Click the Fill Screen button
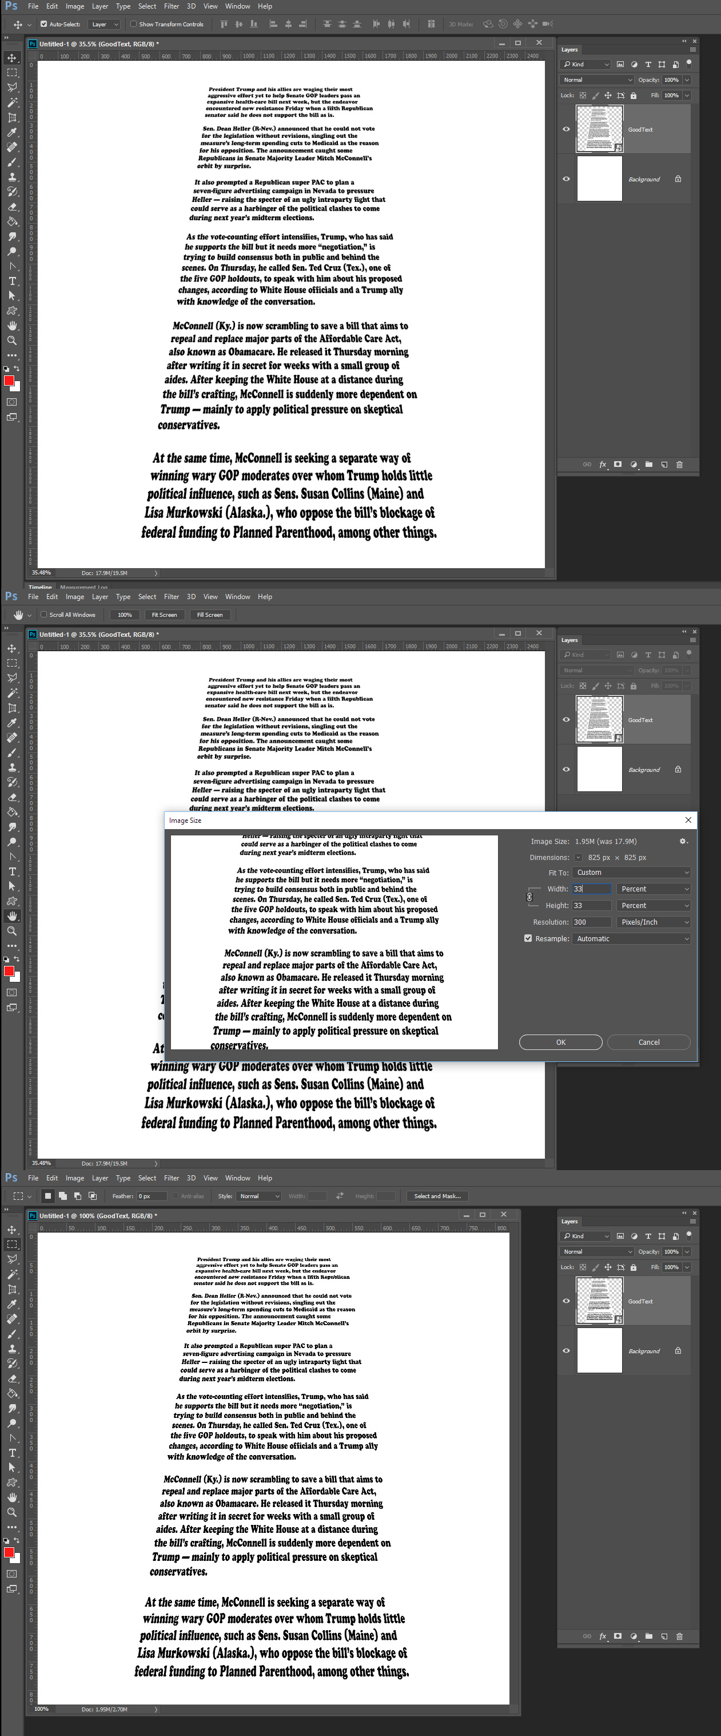This screenshot has width=721, height=1736. coord(209,615)
